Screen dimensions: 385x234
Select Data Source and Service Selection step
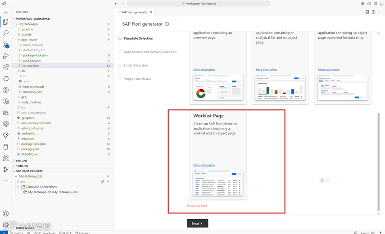150,52
